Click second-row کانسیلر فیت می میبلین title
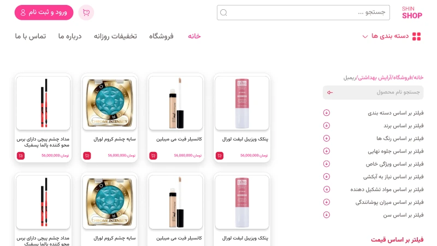Image resolution: width=437 pixels, height=246 pixels. [x=179, y=238]
